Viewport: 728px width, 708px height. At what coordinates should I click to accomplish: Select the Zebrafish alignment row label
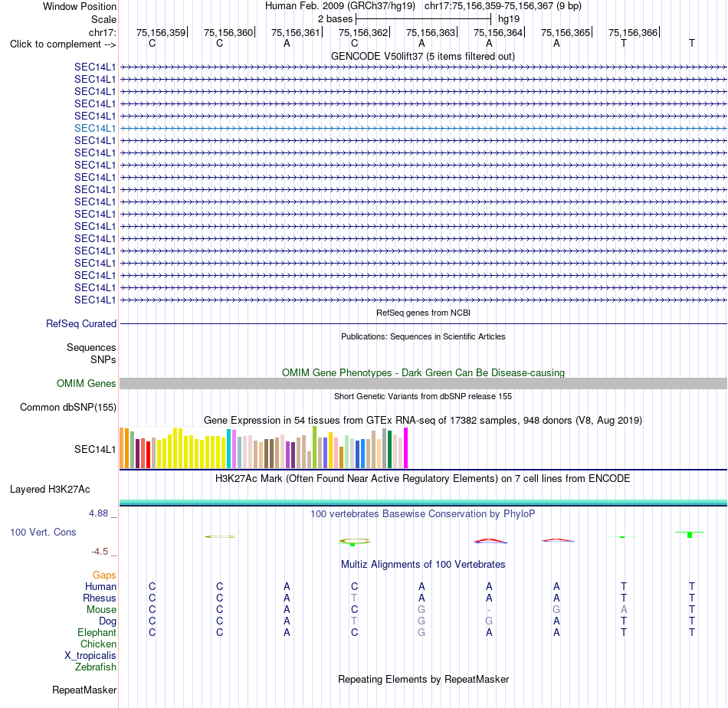coord(96,667)
